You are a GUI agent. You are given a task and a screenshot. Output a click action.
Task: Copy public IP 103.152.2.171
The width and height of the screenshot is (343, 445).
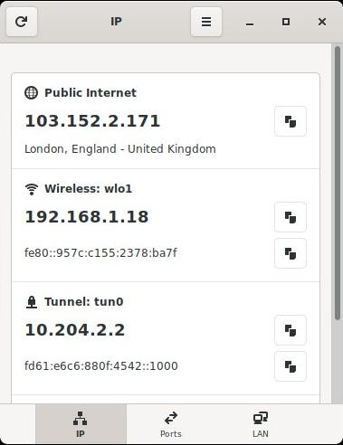[291, 121]
